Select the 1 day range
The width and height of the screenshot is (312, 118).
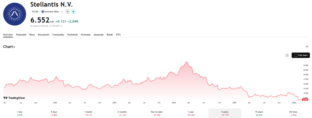(20, 113)
